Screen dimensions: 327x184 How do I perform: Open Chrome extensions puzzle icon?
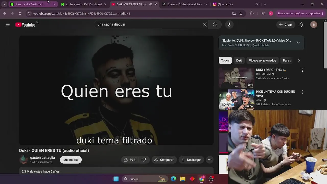[252, 14]
